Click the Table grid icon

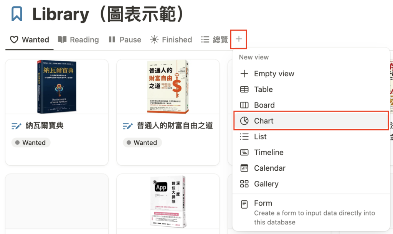click(244, 89)
